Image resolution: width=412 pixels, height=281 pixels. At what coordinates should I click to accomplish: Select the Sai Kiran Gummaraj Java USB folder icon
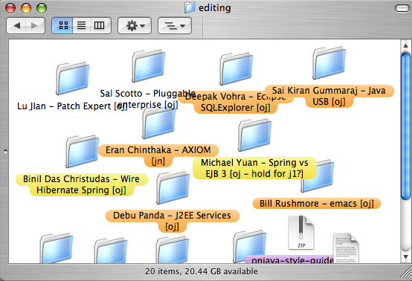(x=329, y=62)
